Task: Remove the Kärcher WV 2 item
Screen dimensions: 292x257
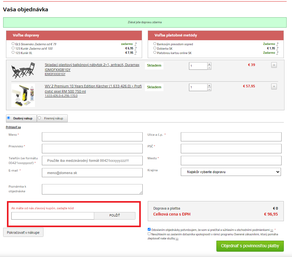Action: [x=274, y=86]
